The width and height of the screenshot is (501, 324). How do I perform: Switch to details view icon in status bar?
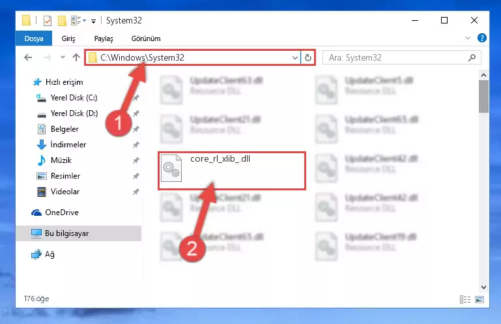(465, 300)
